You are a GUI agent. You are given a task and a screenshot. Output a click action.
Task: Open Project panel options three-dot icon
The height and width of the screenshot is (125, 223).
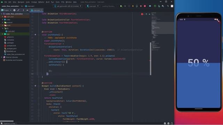(23, 10)
